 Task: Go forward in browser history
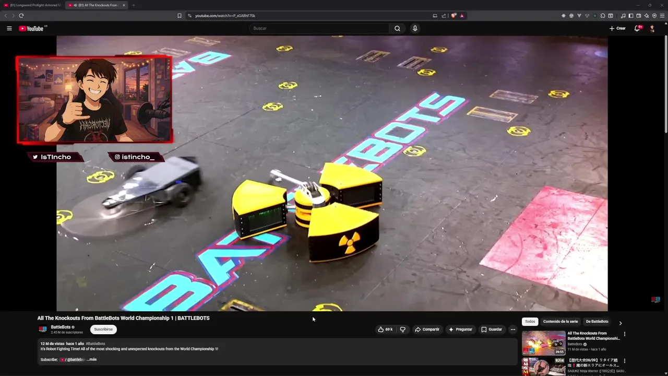click(13, 16)
